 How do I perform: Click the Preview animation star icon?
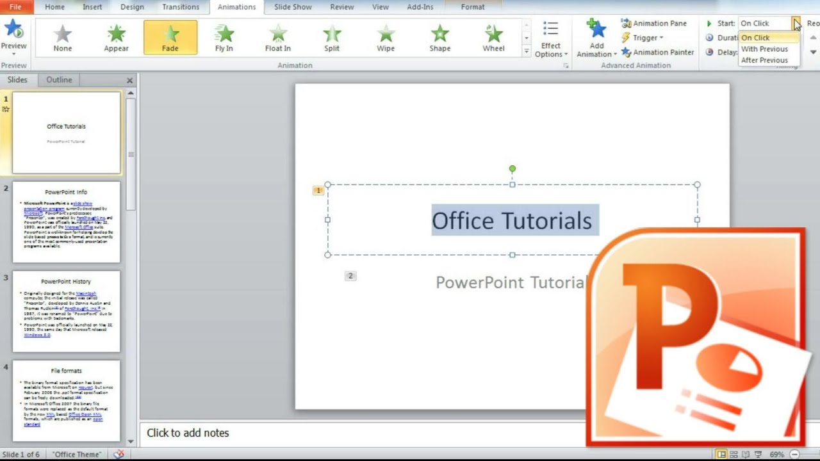(x=13, y=29)
